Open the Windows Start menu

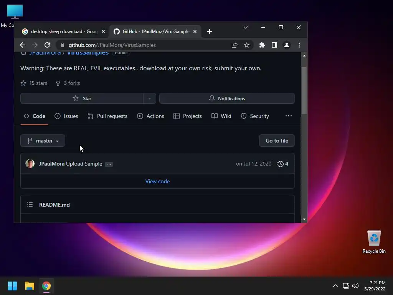12,286
